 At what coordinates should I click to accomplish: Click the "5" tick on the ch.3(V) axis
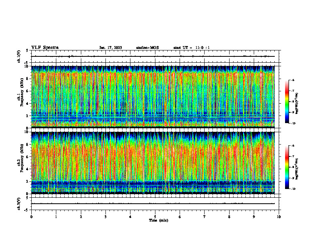[27, 198]
